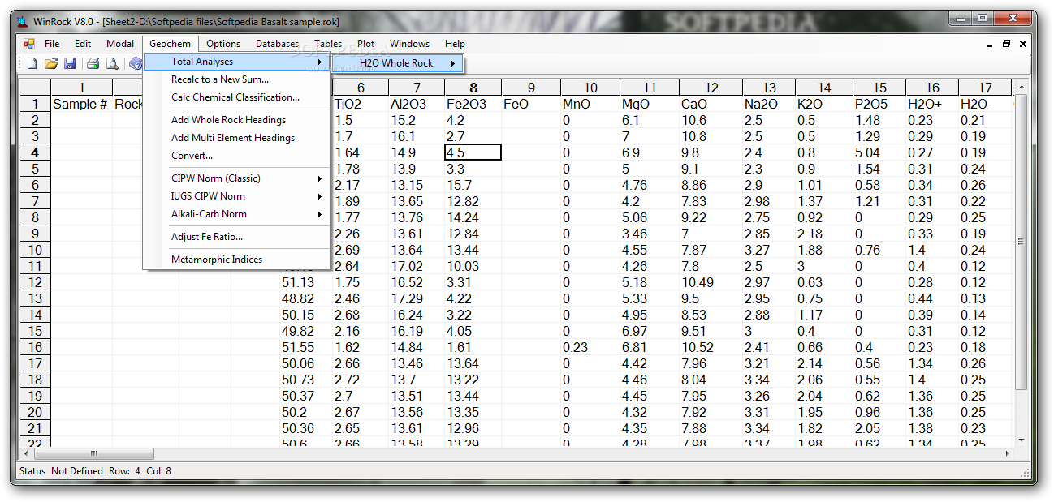Choose Add Whole Rock Headings
Screen dimensions: 1054x502
coord(236,120)
